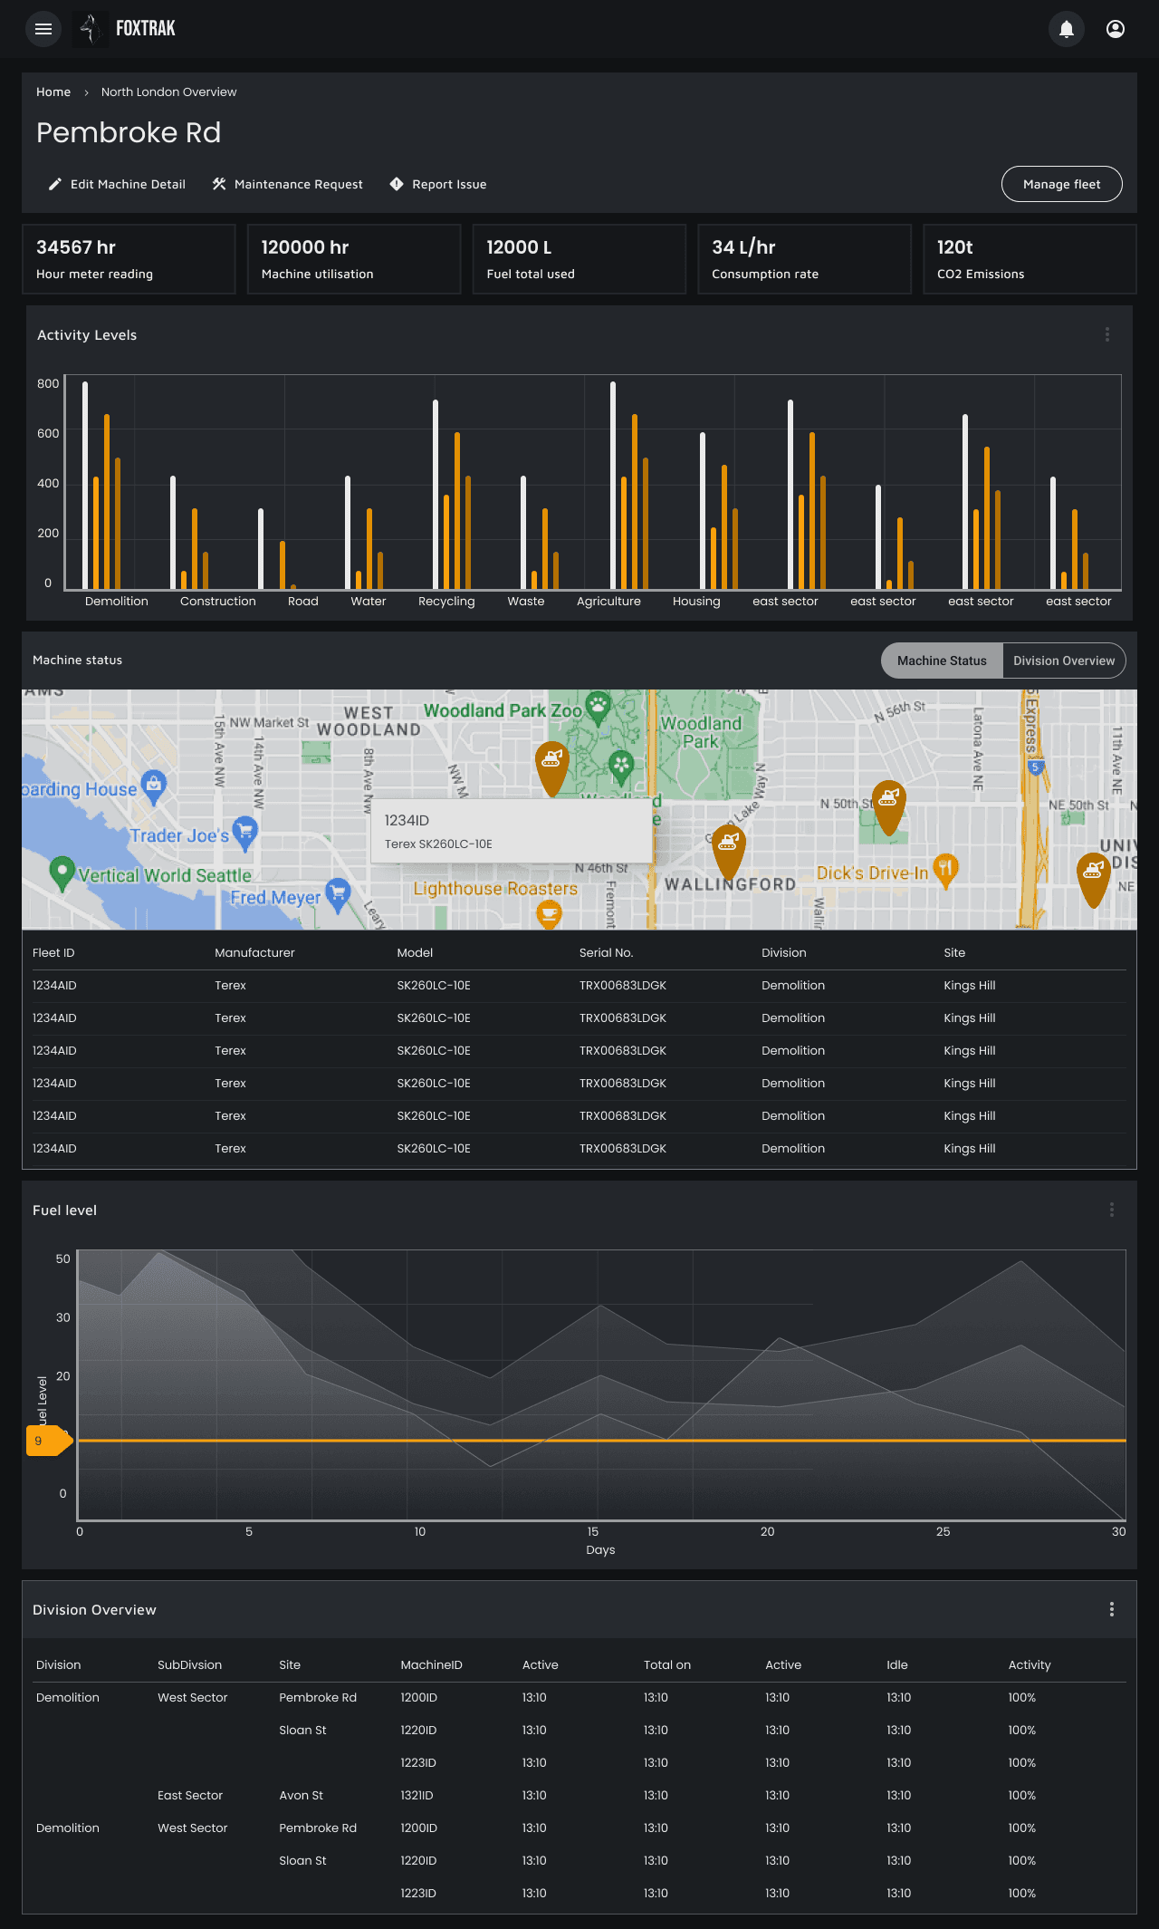Open the user account profile icon
1159x1929 pixels.
(x=1116, y=29)
